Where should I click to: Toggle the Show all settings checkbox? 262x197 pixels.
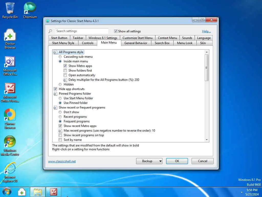click(x=116, y=31)
